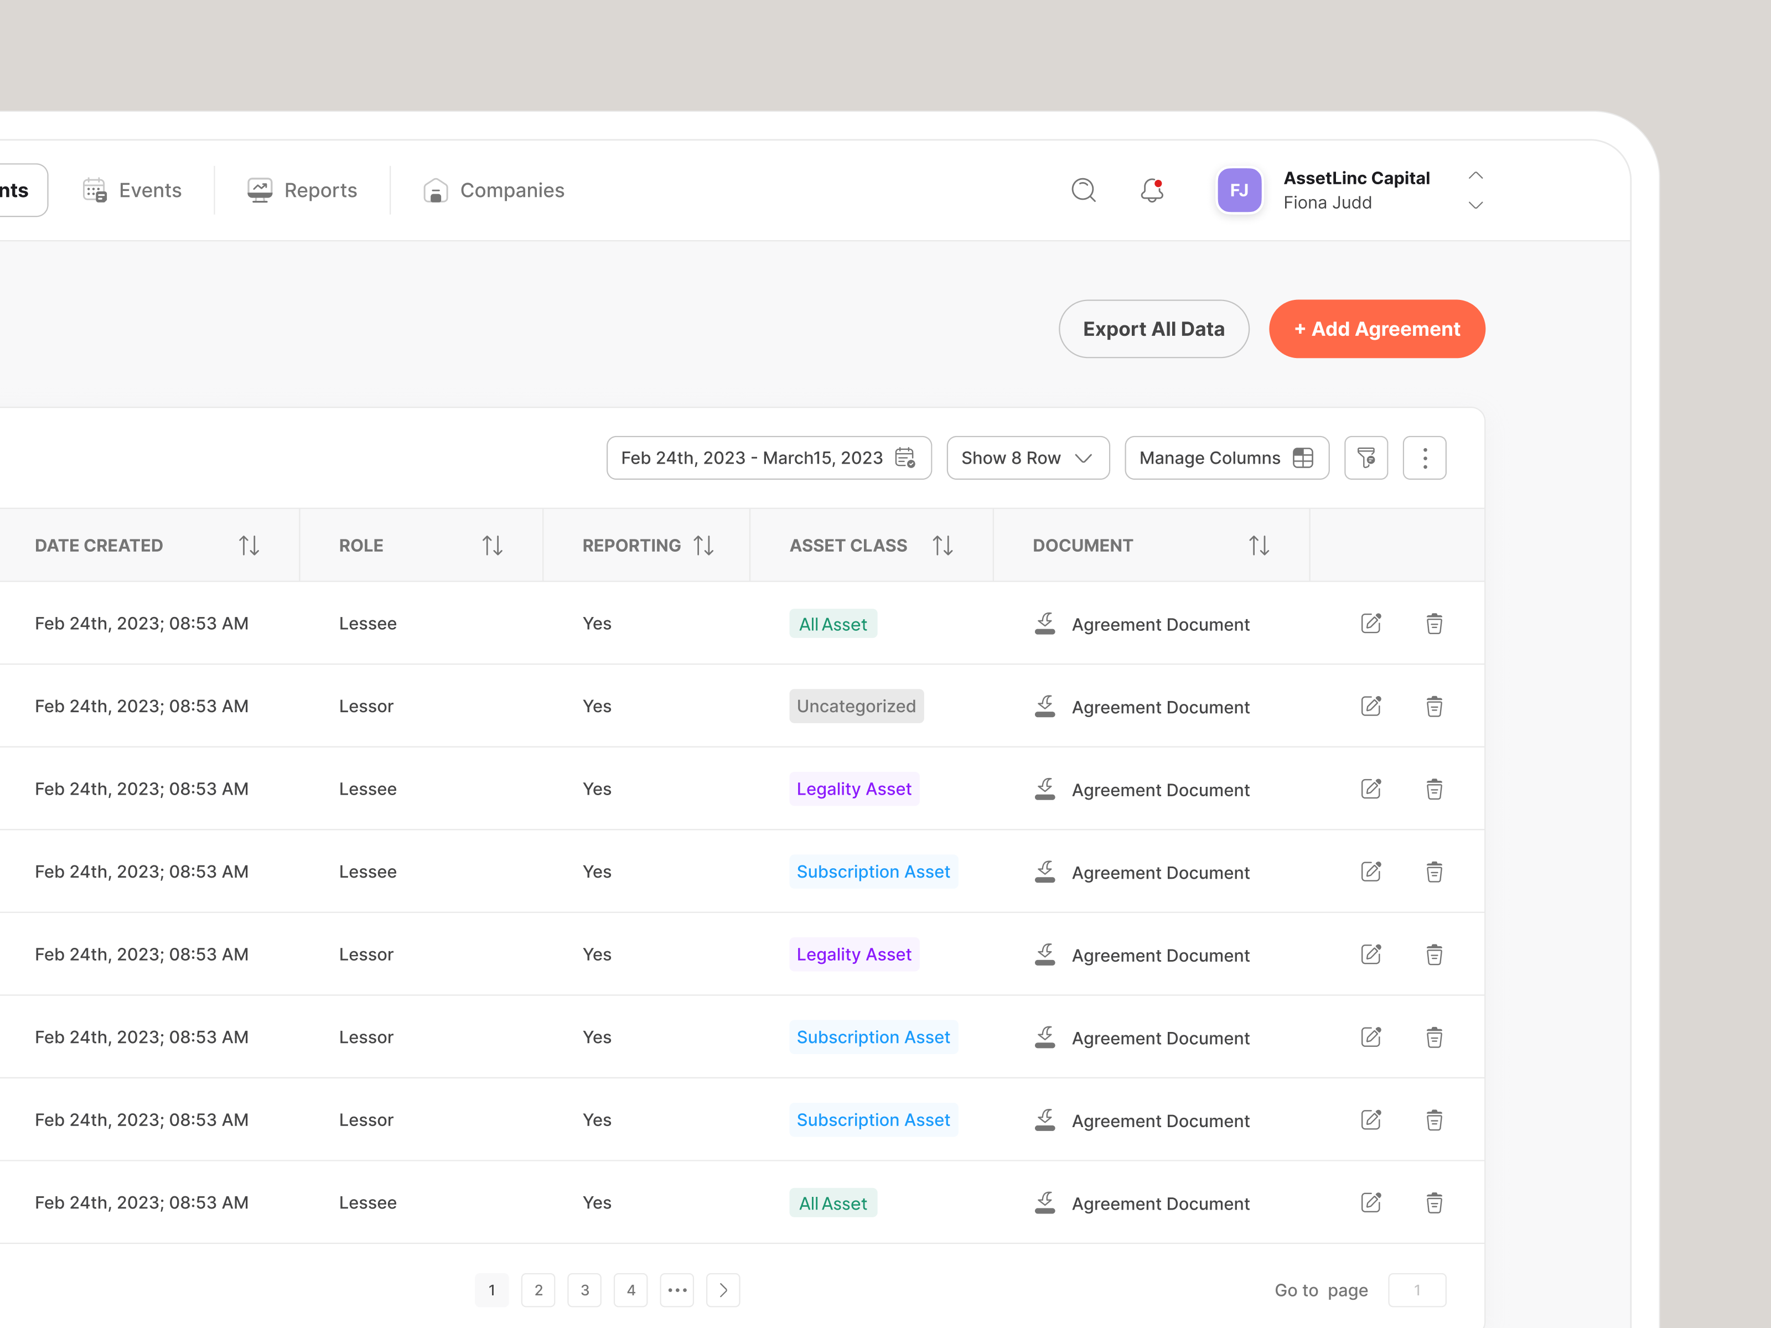Edit the Lessor Legality Asset row
The height and width of the screenshot is (1328, 1771).
coord(1371,954)
